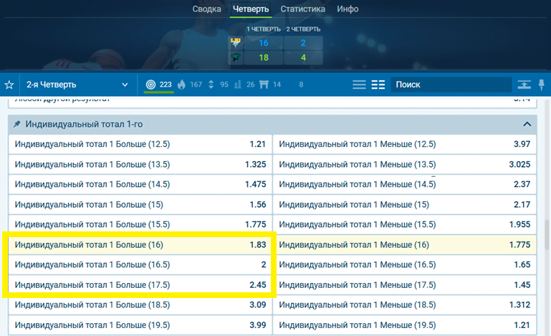551x336 pixels.
Task: Open the Статистика tab
Action: tap(302, 9)
